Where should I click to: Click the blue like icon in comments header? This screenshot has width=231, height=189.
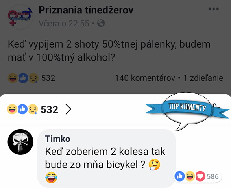click(22, 109)
